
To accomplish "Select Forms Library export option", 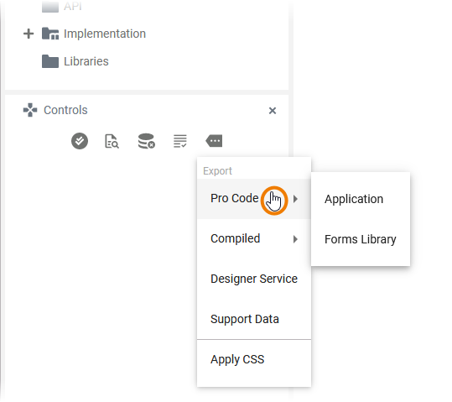I will [x=360, y=239].
